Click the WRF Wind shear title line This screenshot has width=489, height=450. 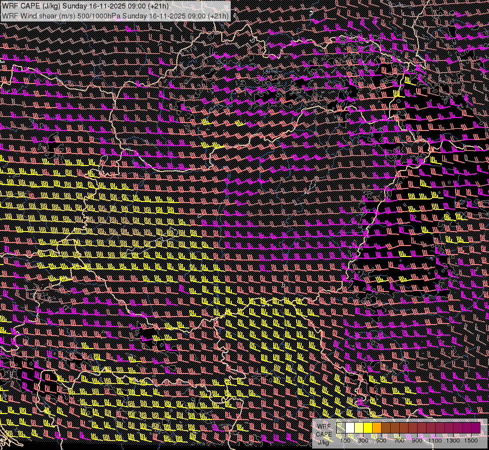115,15
